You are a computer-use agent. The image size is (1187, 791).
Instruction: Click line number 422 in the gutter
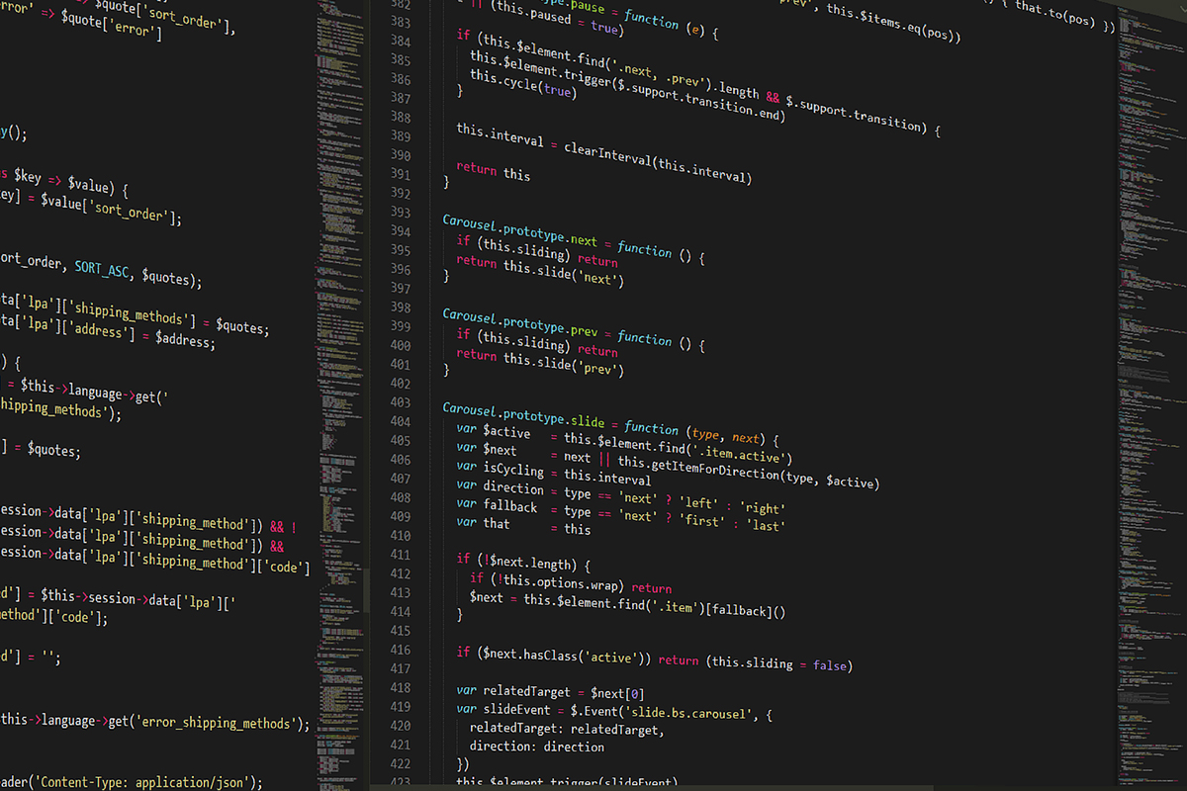tap(401, 763)
